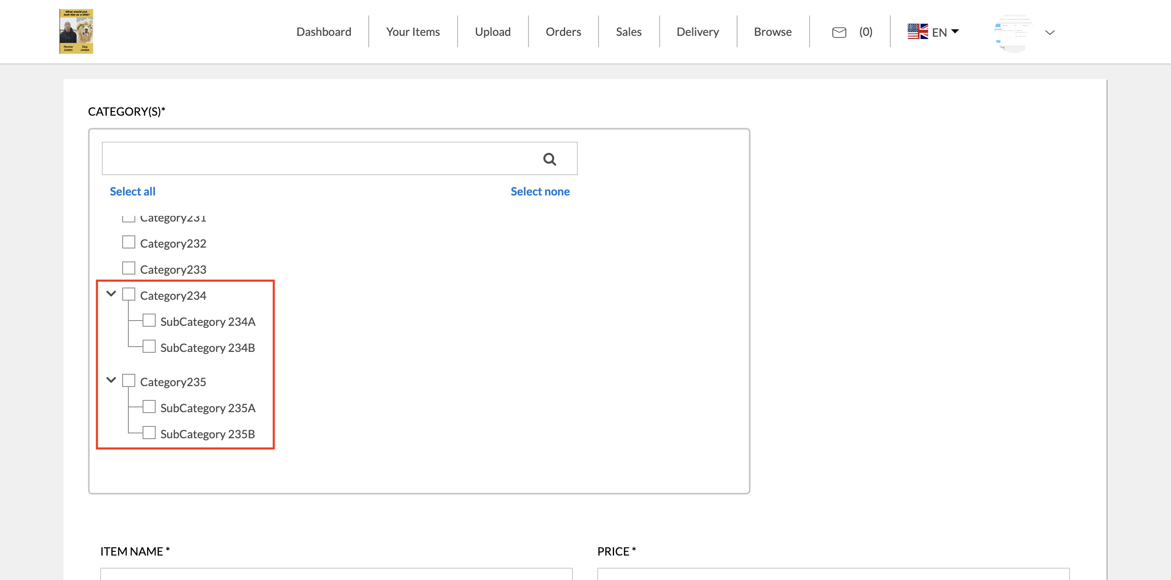Go to the Dashboard menu
This screenshot has height=580, width=1171.
[x=324, y=32]
